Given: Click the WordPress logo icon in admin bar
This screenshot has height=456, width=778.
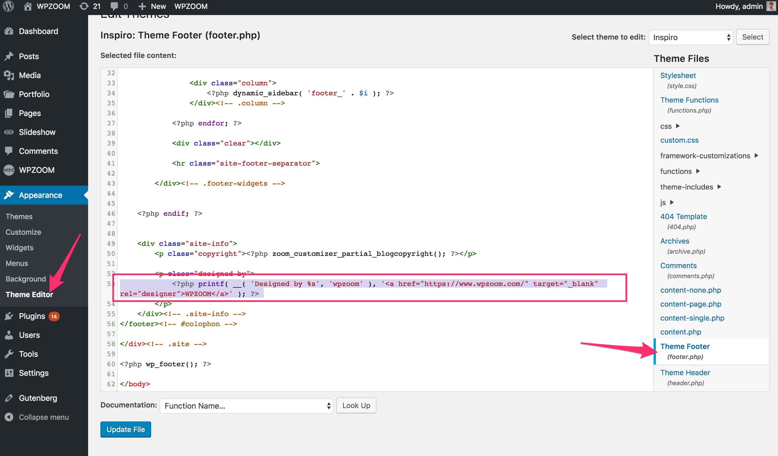Looking at the screenshot, I should point(9,6).
